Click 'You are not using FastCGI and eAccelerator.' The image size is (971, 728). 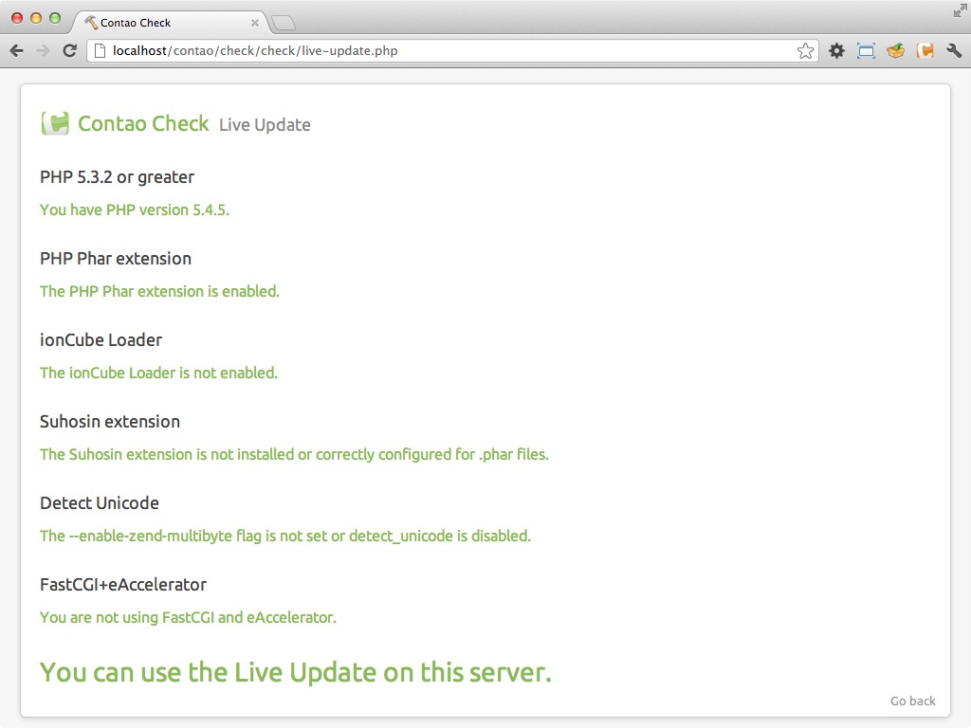[x=189, y=617]
